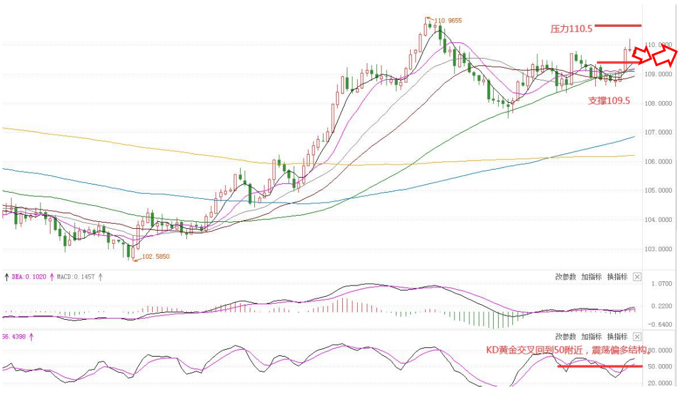Click 换指标 in the KD panel
Image resolution: width=690 pixels, height=394 pixels.
617,337
